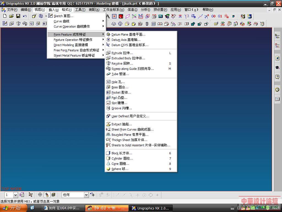Click the open book icon in the toolbar
Screen dimensions: 282x212
[x=160, y=24]
